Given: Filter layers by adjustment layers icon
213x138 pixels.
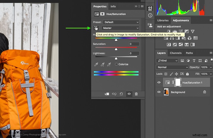Looking at the screenshot, I should [x=188, y=61].
